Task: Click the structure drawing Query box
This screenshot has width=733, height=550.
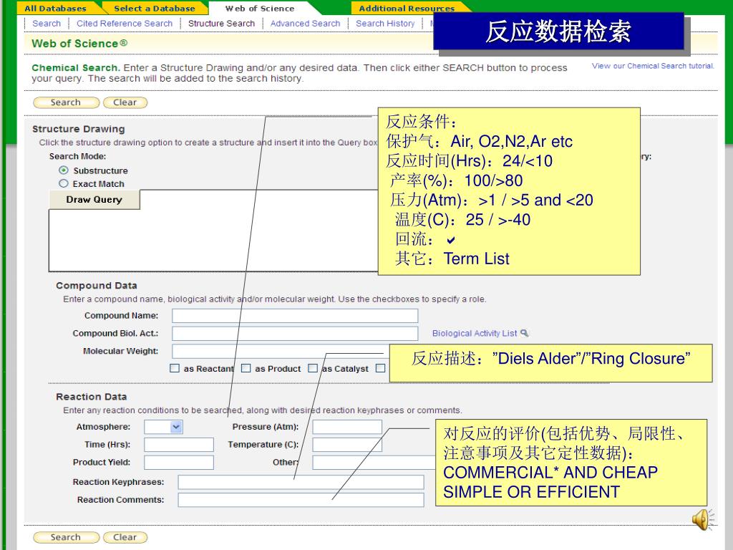Action: click(213, 231)
